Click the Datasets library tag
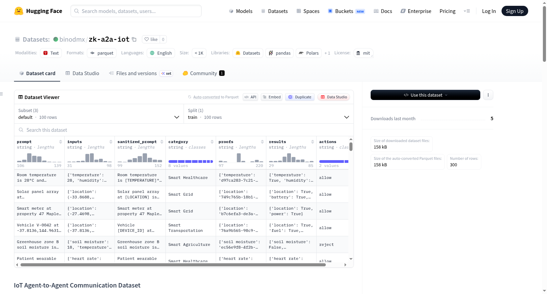Screen dimensions: 547x294 (248, 53)
